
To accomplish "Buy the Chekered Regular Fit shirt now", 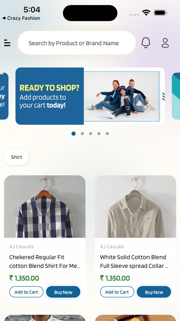I will [63, 292].
